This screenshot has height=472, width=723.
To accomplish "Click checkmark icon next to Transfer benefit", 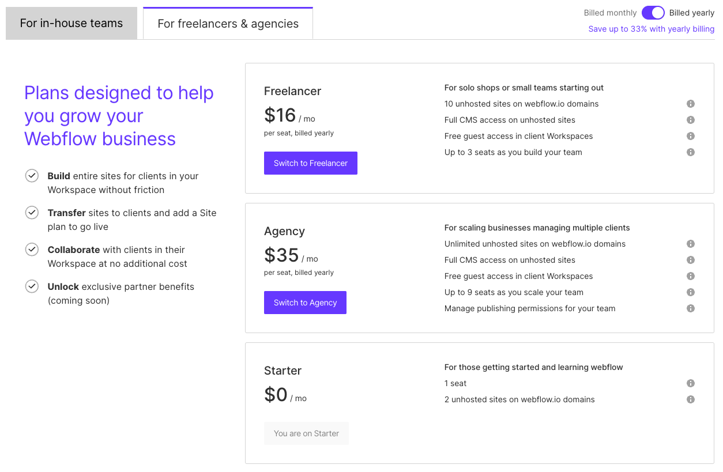I will pyautogui.click(x=32, y=212).
